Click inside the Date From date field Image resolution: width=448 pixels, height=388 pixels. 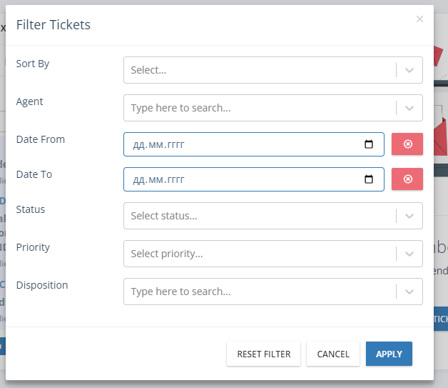coord(254,144)
